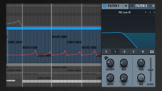Image resolution: width=162 pixels, height=91 pixels.
Task: Click the keyboard tracking piano icon
Action: point(152,52)
